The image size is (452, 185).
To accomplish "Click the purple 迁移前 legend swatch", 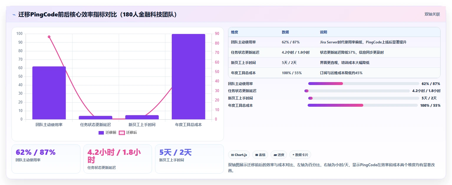I will [101, 133].
